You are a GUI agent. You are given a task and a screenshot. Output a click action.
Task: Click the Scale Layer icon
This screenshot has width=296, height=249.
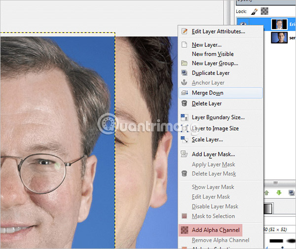185,140
